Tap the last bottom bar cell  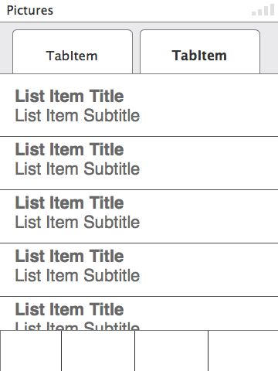[243, 351]
